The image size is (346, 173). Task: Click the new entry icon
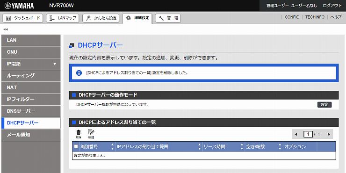click(x=91, y=134)
